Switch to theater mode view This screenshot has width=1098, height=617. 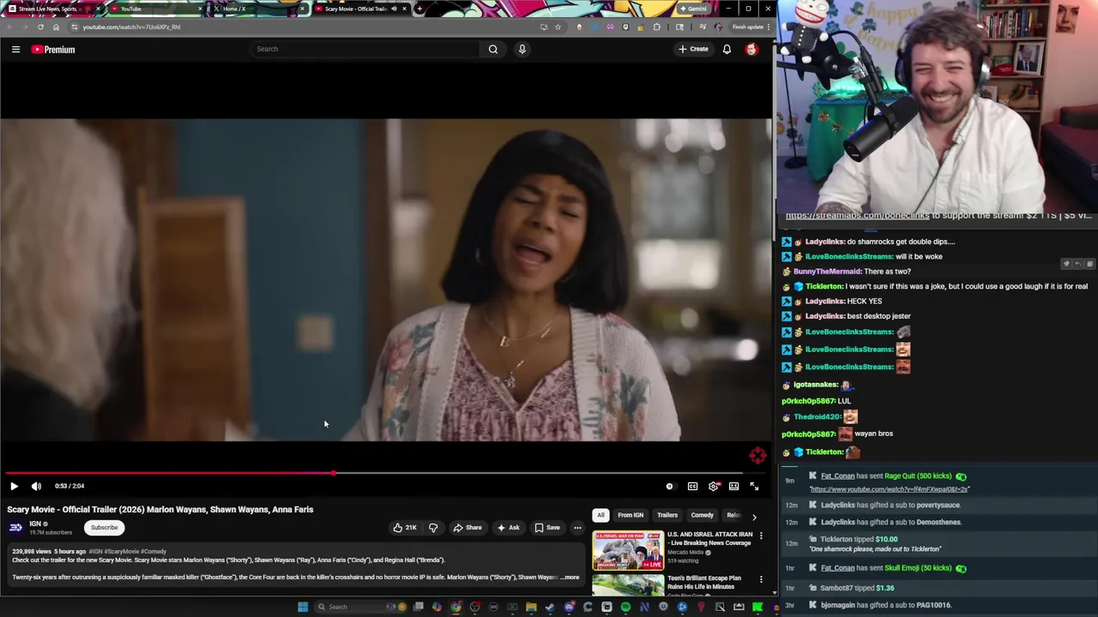(733, 486)
